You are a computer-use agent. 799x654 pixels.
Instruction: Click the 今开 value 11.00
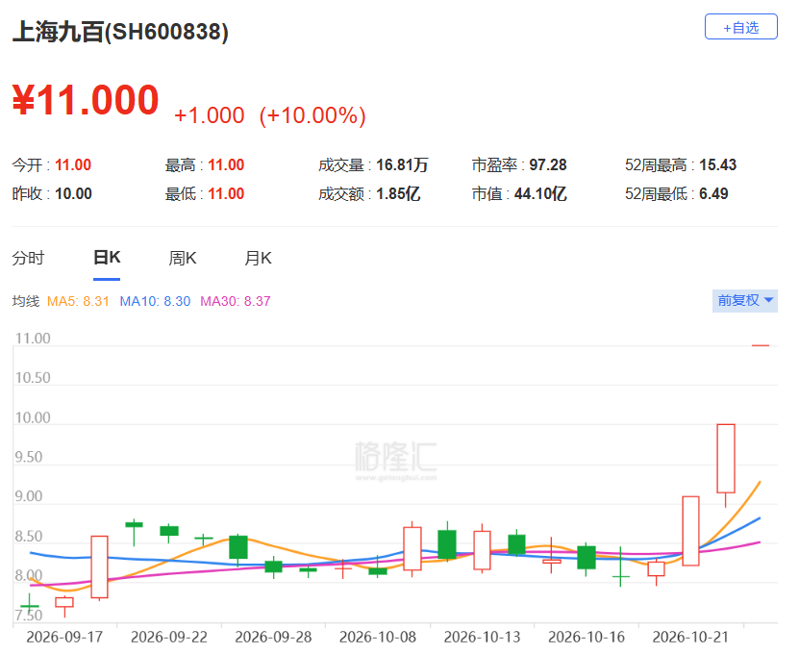[73, 165]
